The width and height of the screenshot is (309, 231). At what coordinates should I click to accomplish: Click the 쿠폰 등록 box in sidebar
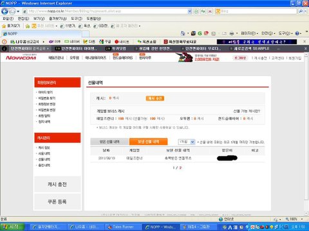[57, 201]
